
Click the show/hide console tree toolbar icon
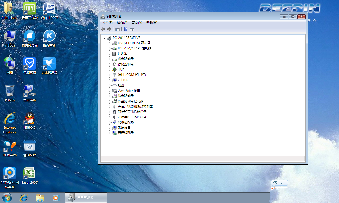click(x=117, y=29)
